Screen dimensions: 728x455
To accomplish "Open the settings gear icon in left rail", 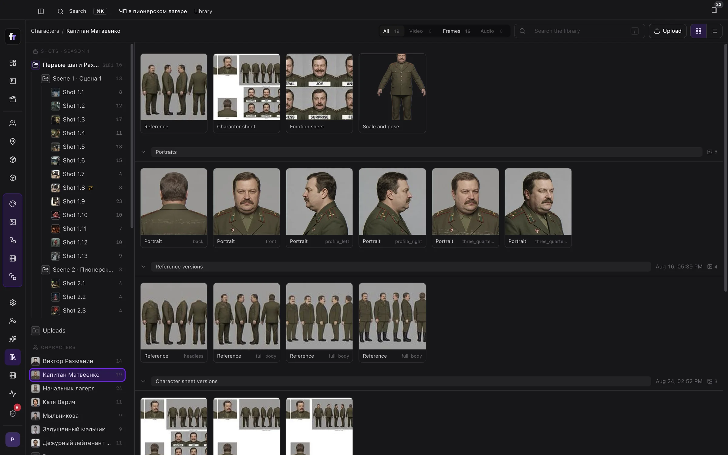I will click(13, 303).
